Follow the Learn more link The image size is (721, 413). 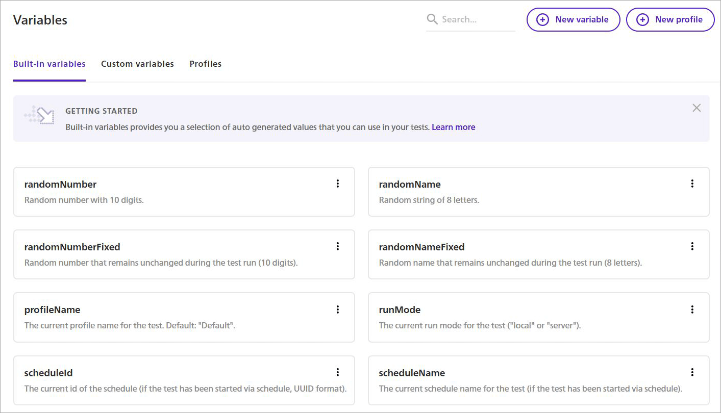pyautogui.click(x=453, y=127)
